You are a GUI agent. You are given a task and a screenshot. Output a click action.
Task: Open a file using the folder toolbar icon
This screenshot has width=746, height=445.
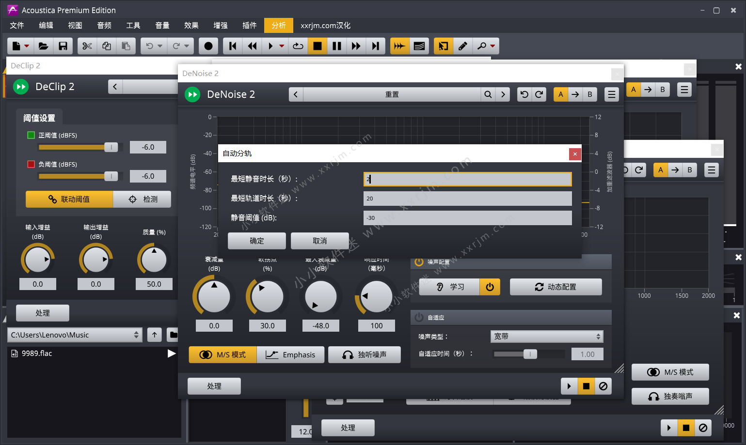click(44, 46)
